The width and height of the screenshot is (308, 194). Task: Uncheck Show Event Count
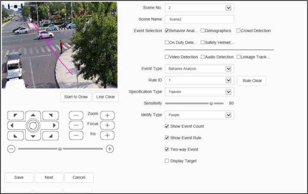[167, 126]
